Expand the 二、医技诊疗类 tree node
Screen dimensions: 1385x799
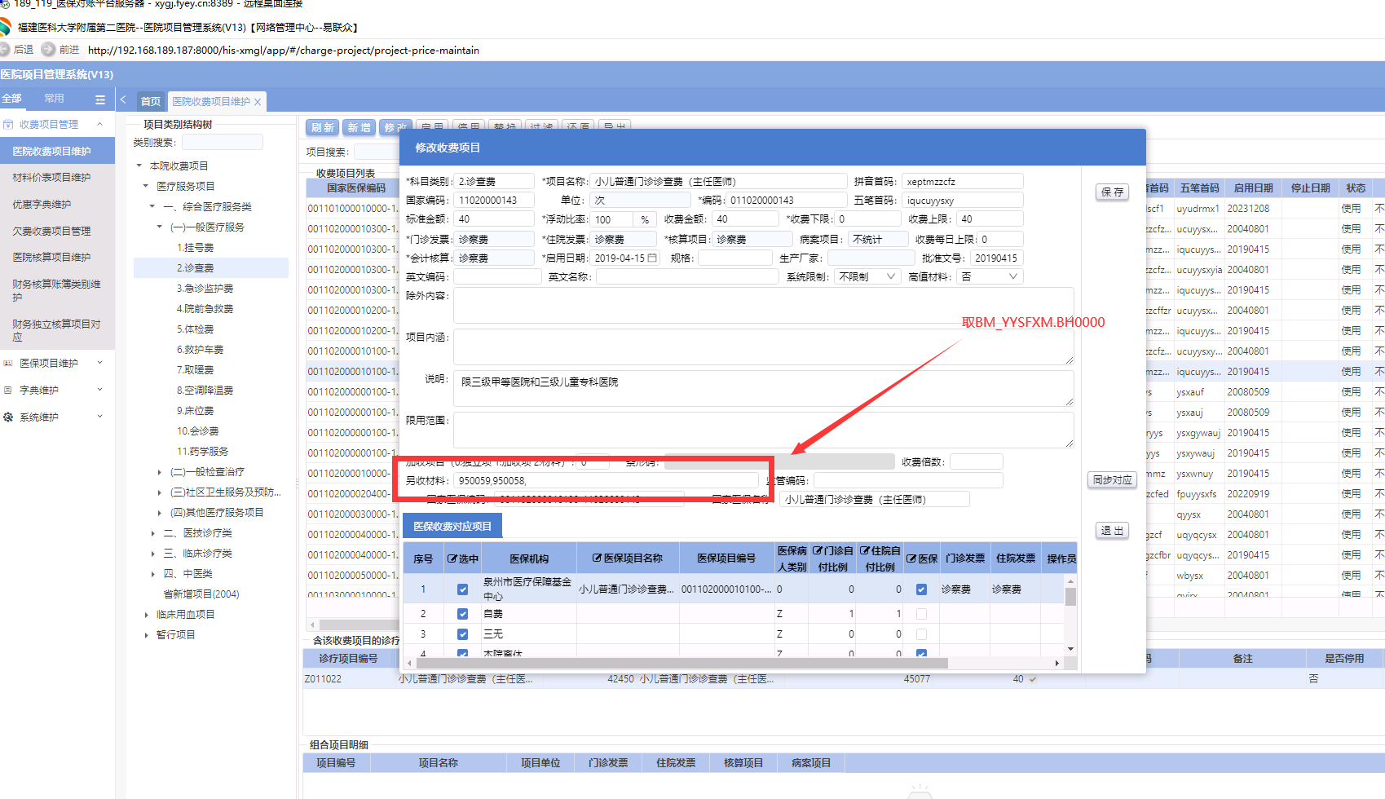click(x=152, y=533)
